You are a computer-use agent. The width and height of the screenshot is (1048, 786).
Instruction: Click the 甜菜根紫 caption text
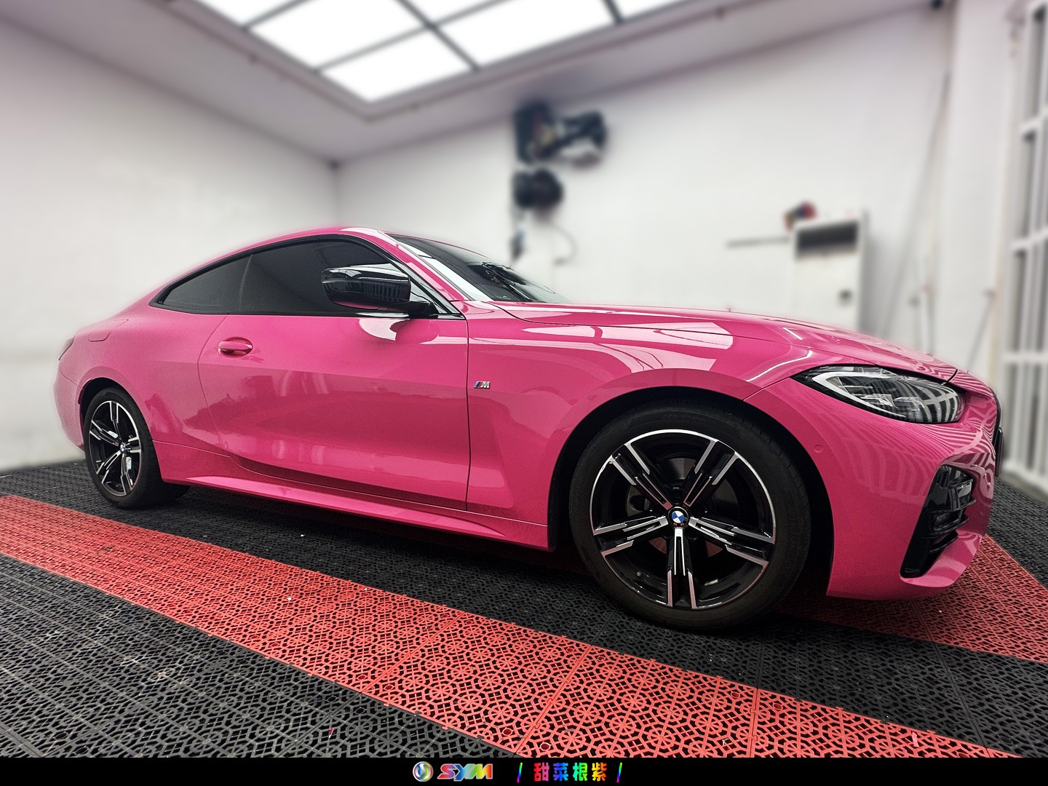click(x=570, y=771)
